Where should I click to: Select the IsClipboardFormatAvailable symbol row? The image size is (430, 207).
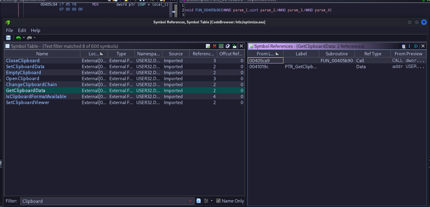pyautogui.click(x=125, y=96)
